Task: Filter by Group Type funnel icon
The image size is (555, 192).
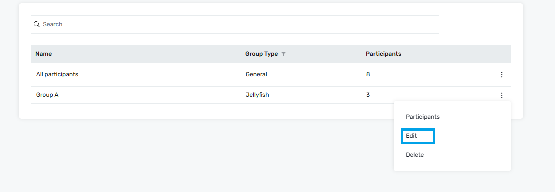Action: pos(283,54)
